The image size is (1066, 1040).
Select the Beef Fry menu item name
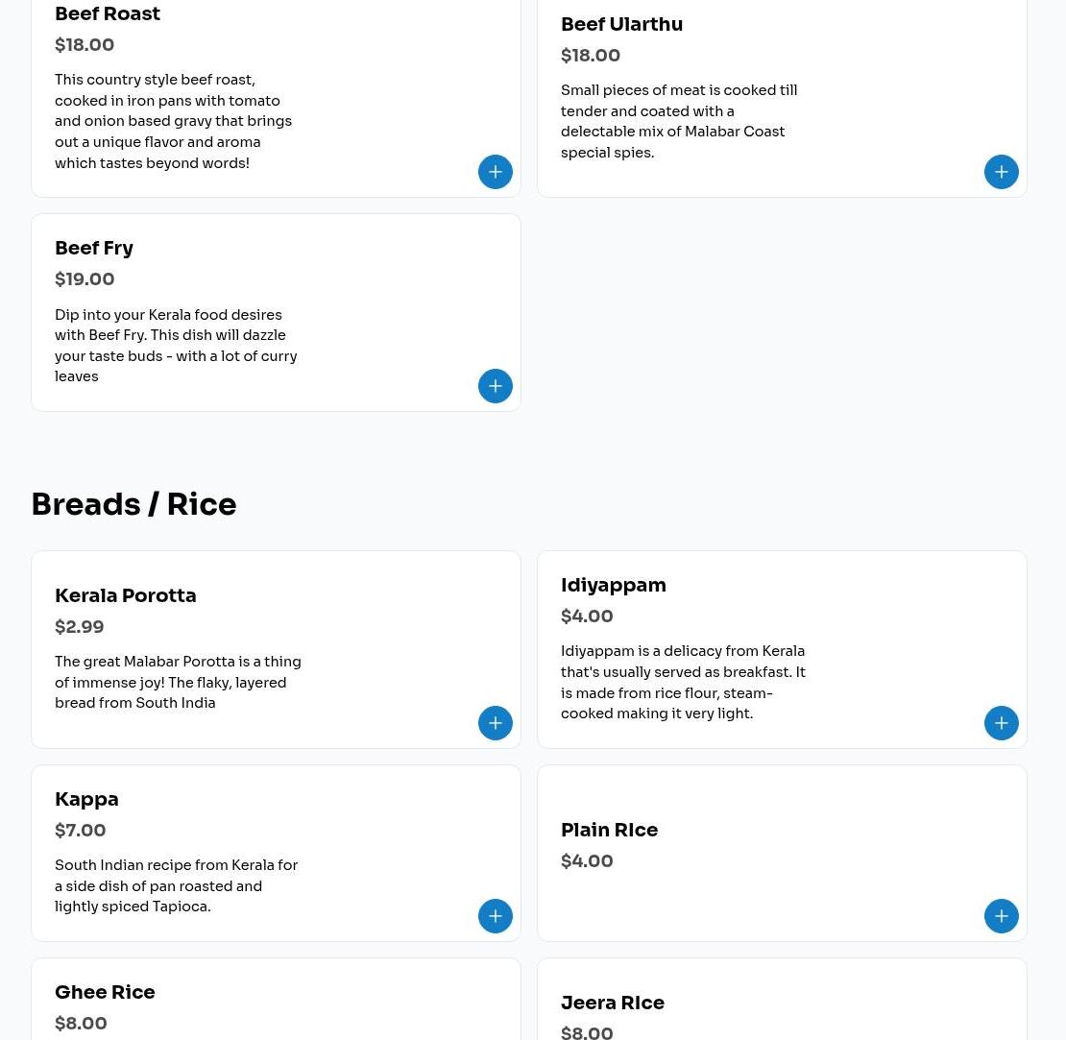tap(94, 249)
